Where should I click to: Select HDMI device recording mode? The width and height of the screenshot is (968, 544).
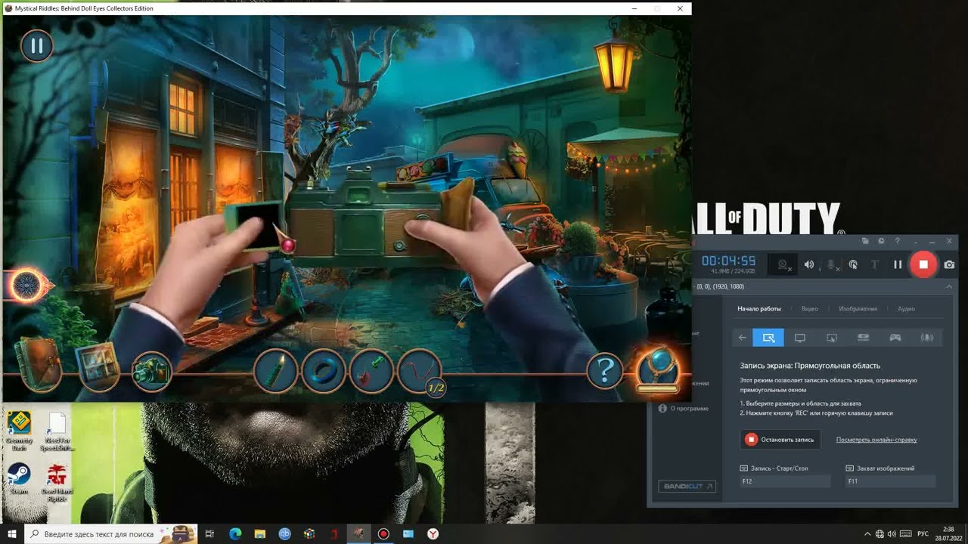pos(863,338)
